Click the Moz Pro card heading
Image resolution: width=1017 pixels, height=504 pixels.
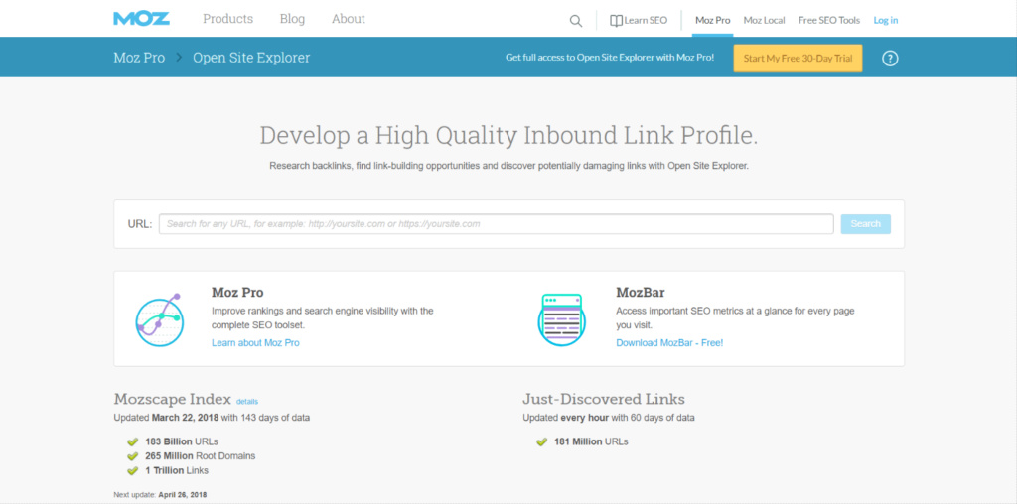point(237,292)
